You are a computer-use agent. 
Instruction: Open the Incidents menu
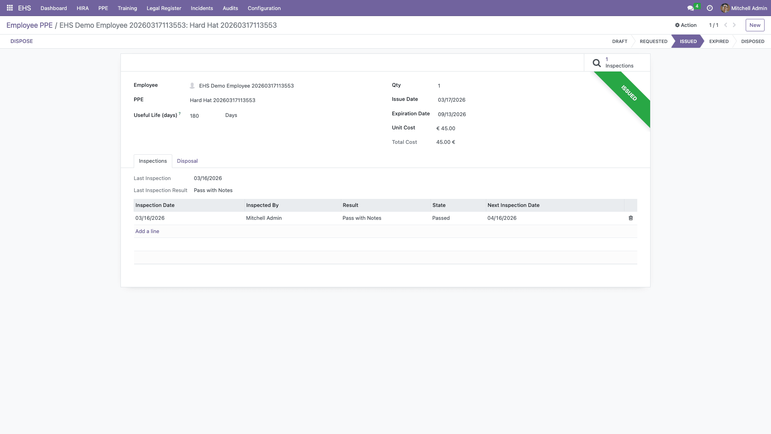pyautogui.click(x=202, y=8)
